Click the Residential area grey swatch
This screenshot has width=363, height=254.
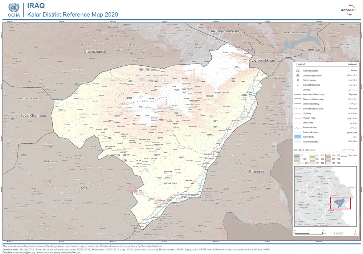tap(298, 142)
